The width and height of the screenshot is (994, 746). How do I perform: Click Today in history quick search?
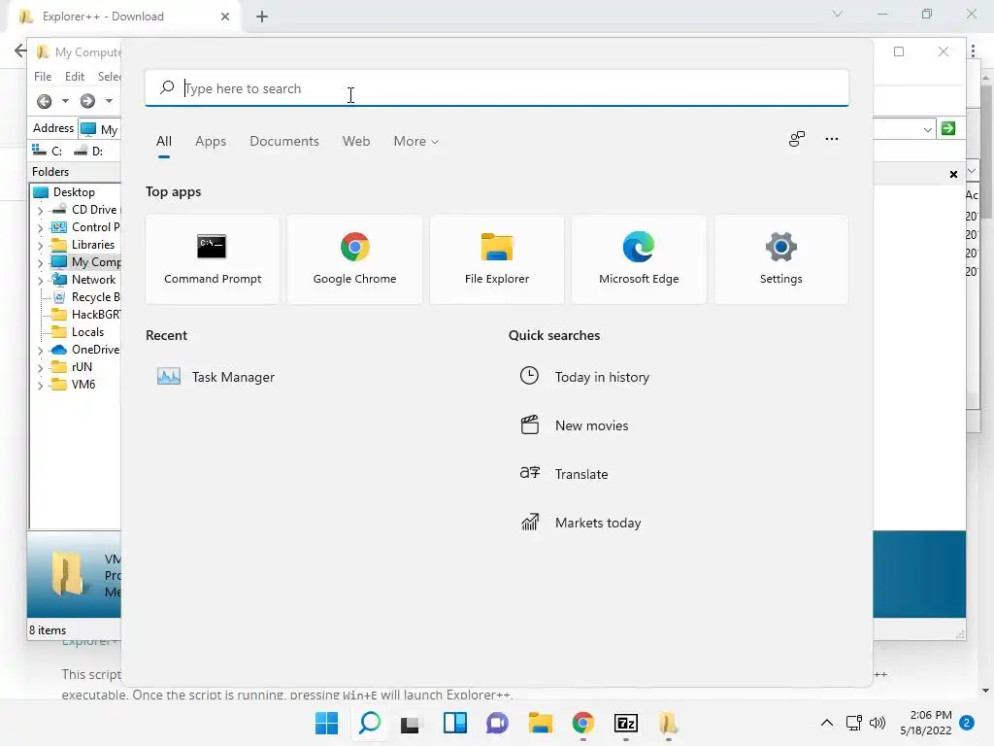[x=584, y=377]
